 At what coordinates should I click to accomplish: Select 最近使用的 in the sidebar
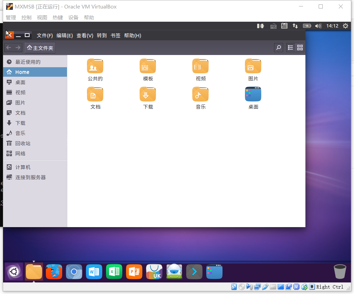[x=35, y=62]
